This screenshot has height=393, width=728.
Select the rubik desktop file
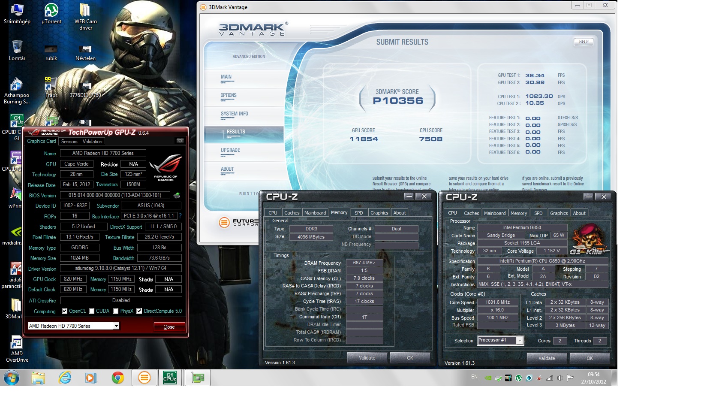[x=51, y=53]
